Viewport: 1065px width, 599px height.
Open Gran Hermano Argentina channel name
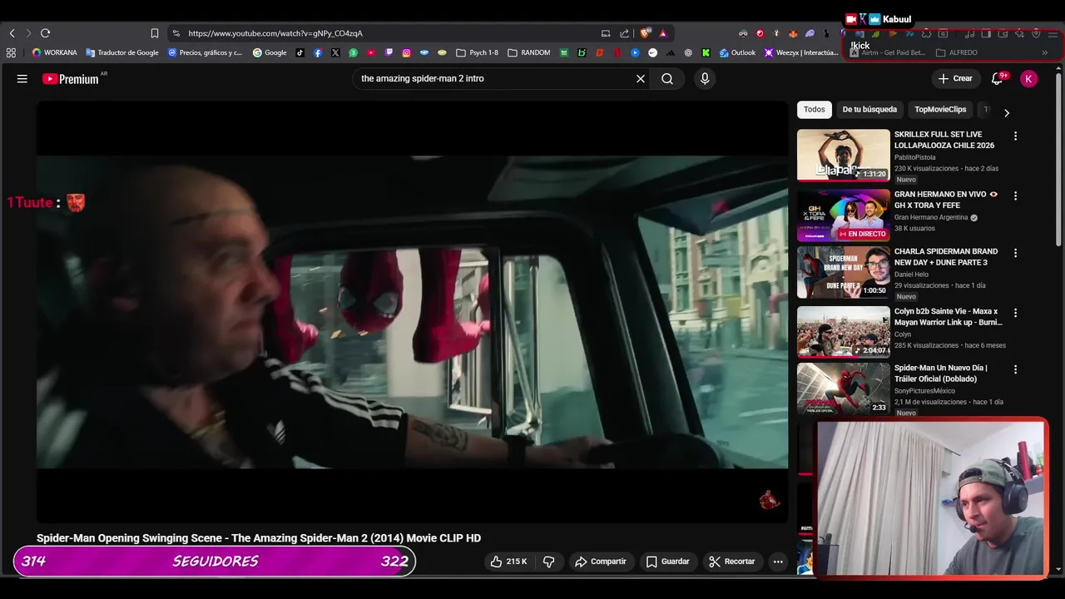(931, 217)
